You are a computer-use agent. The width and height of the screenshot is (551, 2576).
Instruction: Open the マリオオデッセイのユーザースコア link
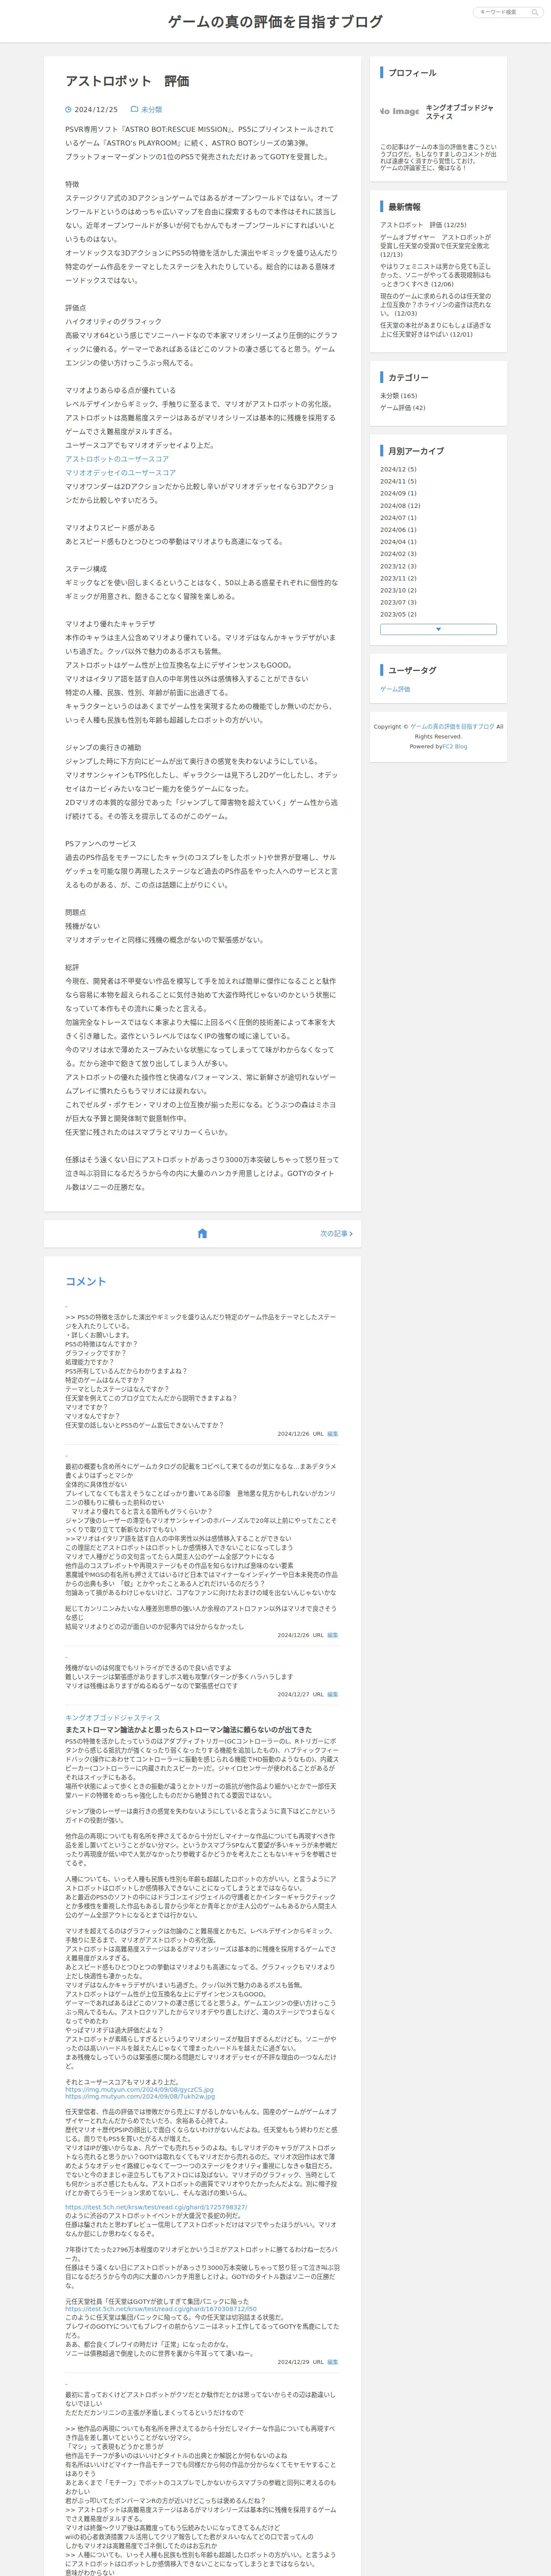(x=120, y=473)
